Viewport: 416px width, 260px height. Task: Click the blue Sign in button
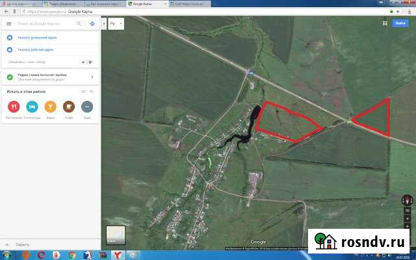pyautogui.click(x=400, y=23)
